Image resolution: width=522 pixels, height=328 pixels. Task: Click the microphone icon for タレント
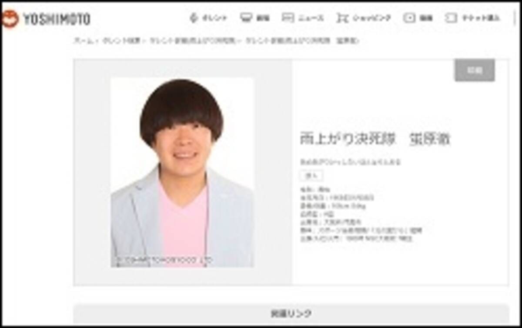(194, 18)
